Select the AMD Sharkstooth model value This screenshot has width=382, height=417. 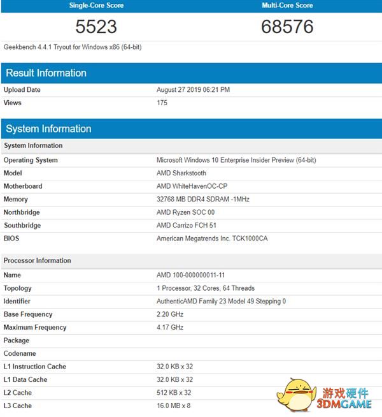[181, 173]
